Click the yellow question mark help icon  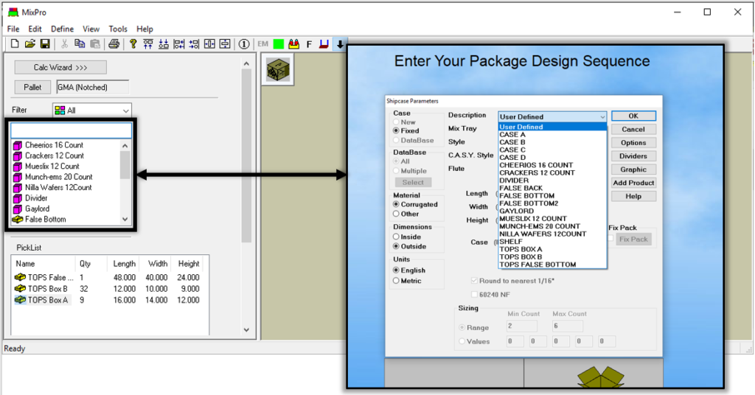(x=133, y=44)
